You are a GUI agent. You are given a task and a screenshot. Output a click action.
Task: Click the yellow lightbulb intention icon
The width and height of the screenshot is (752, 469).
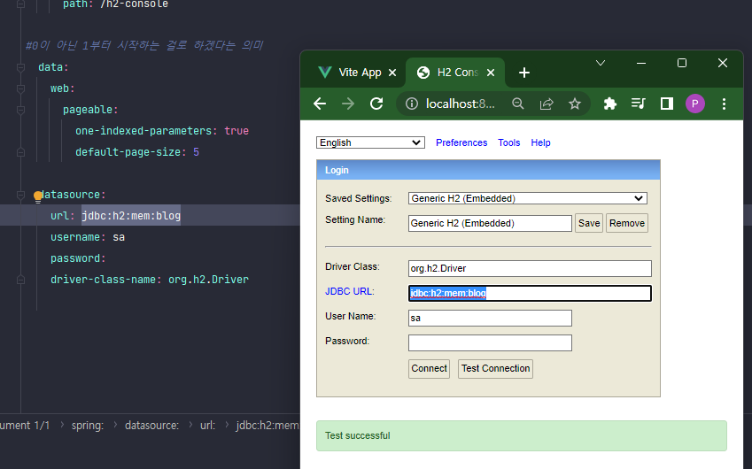[38, 196]
